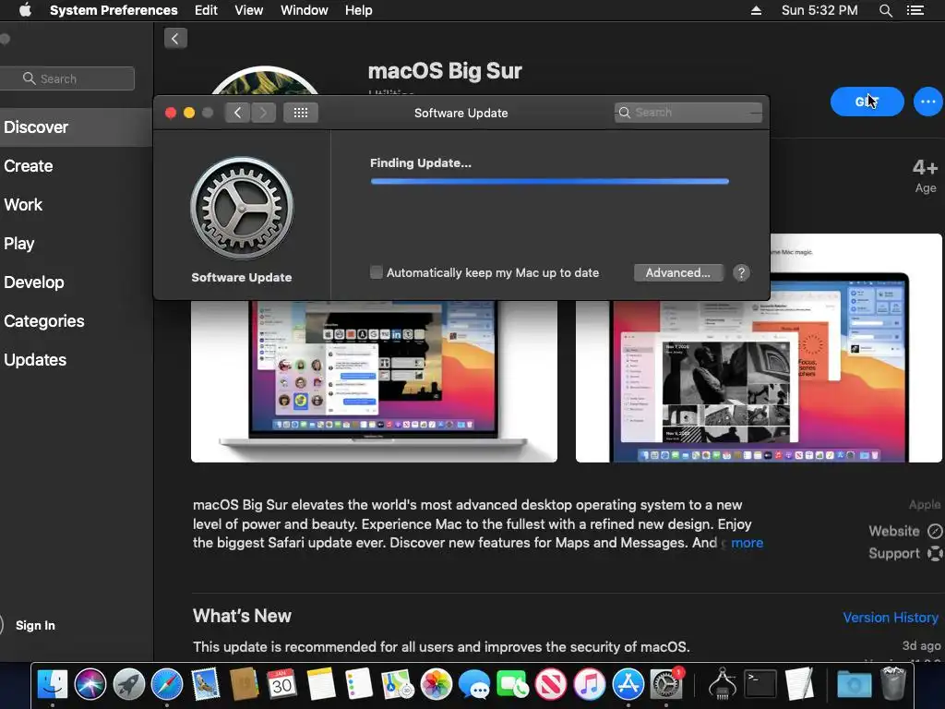Open Maps app in Dock
945x709 pixels.
397,684
